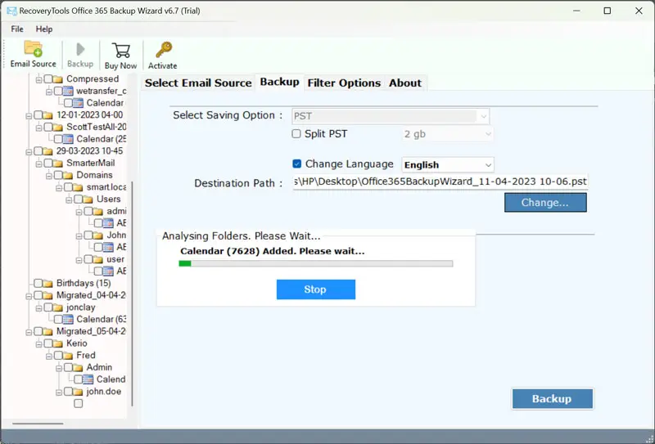The width and height of the screenshot is (655, 444).
Task: Switch to the About tab
Action: pyautogui.click(x=405, y=83)
